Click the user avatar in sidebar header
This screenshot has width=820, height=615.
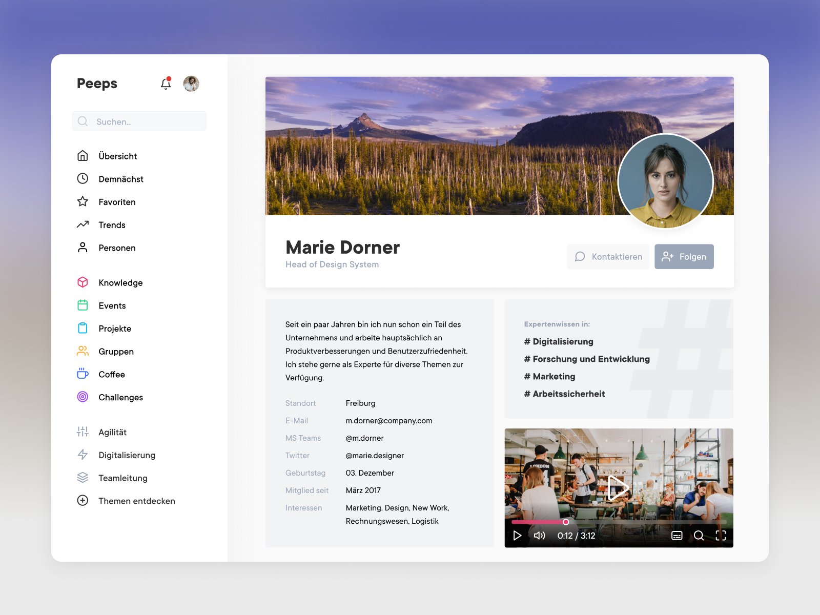[191, 84]
